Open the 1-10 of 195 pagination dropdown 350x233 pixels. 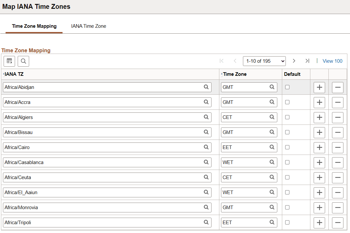tap(264, 61)
